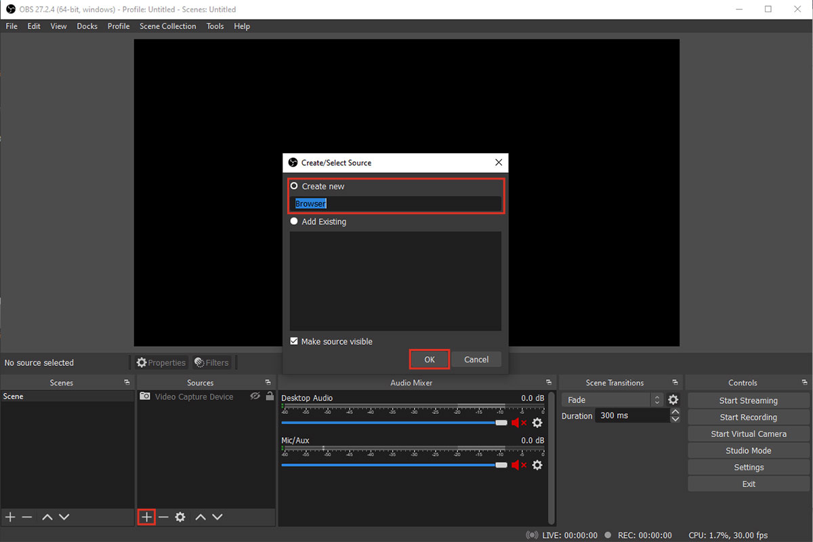The image size is (813, 542).
Task: Open the Help menu
Action: coord(242,26)
